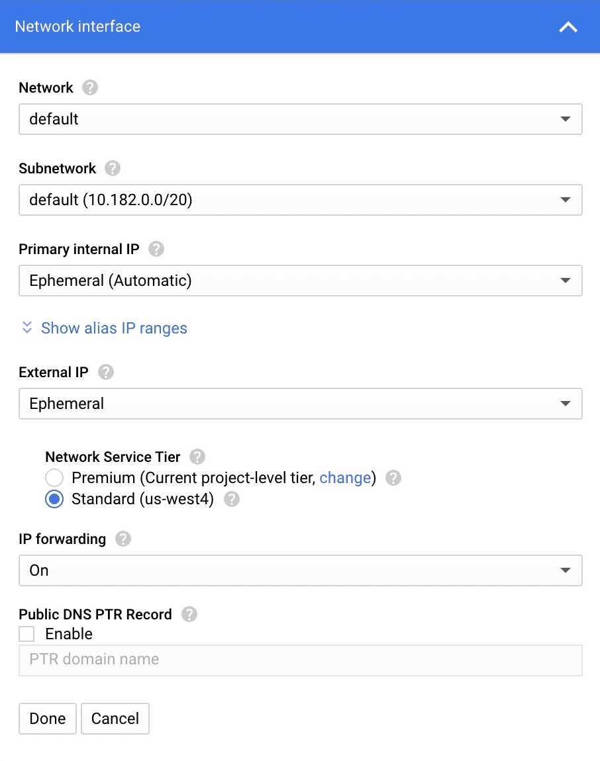Click the PTR domain name input field

click(300, 659)
